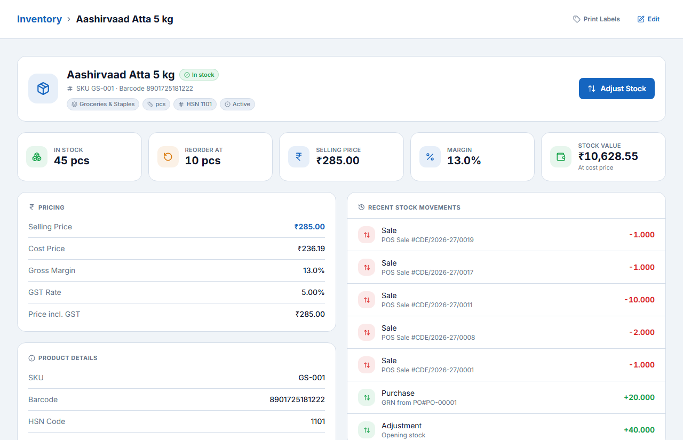Viewport: 683px width, 440px height.
Task: Click the HSN Code value 1101
Action: pos(318,421)
